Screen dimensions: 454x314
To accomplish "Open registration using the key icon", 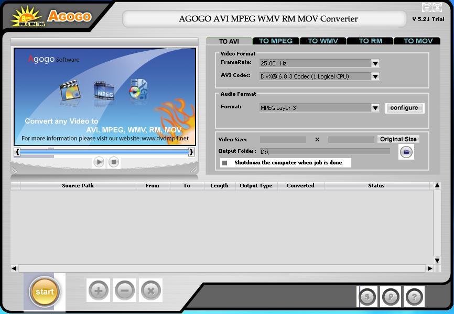I will click(391, 297).
